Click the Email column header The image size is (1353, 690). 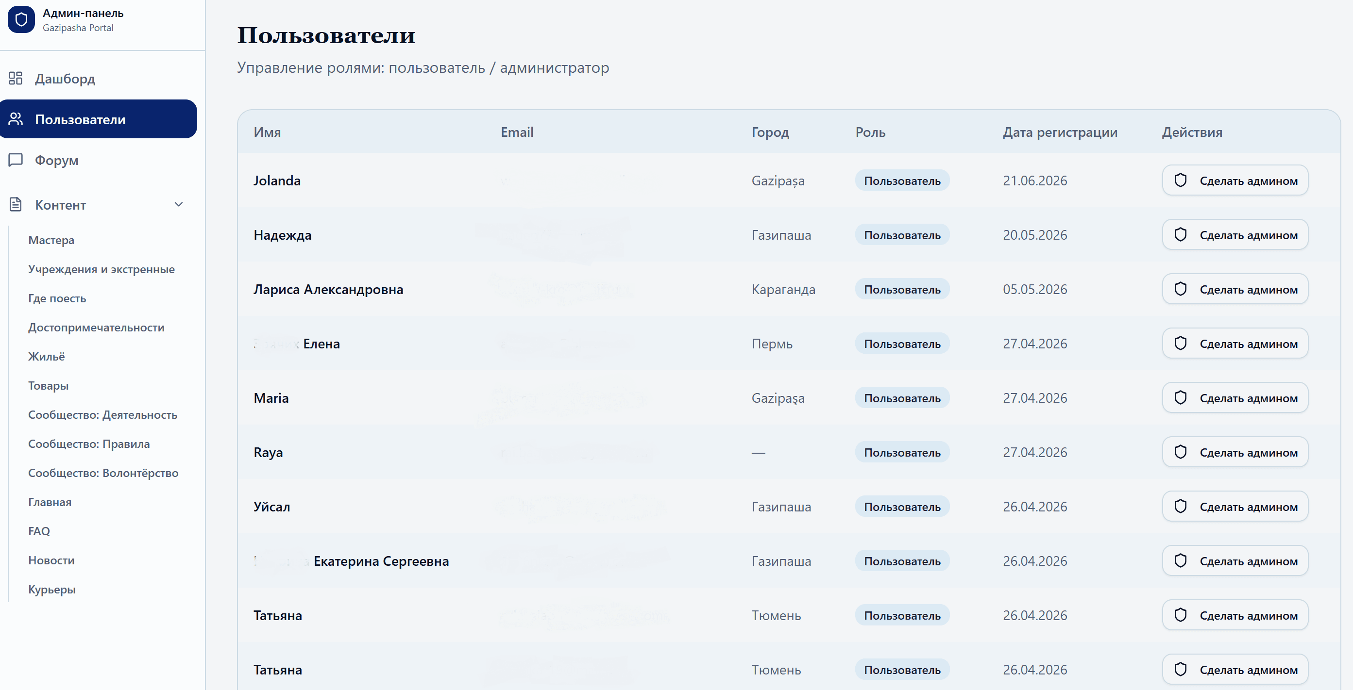[x=517, y=132]
